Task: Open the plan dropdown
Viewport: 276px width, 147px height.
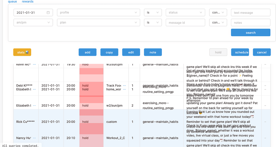Action: 99,23
